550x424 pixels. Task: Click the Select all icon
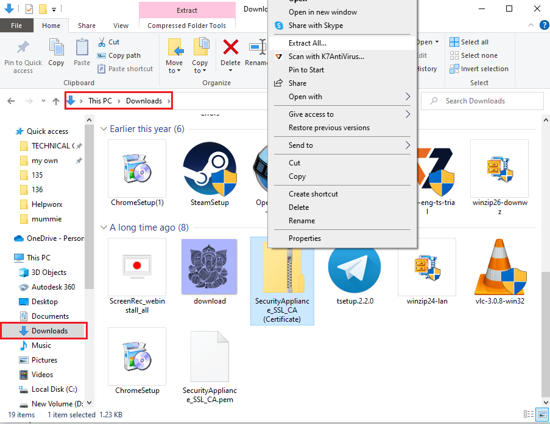(x=454, y=42)
